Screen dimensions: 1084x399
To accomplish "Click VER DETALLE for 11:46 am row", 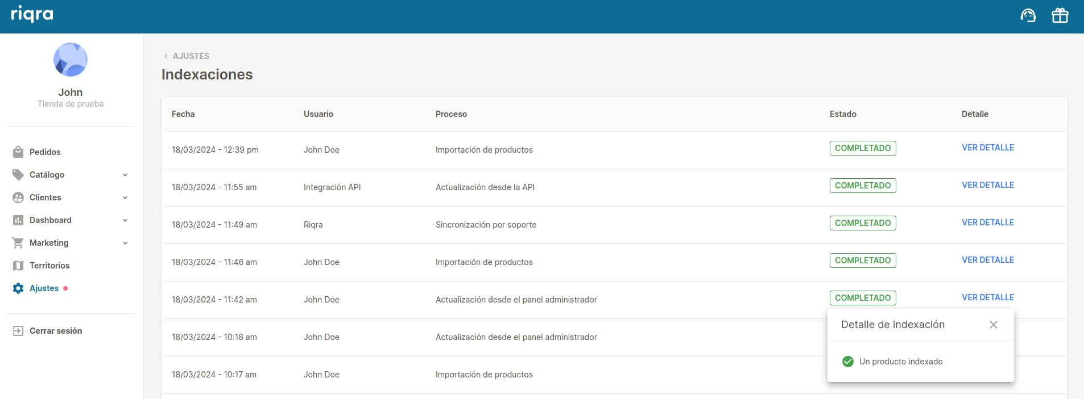I will (x=988, y=260).
